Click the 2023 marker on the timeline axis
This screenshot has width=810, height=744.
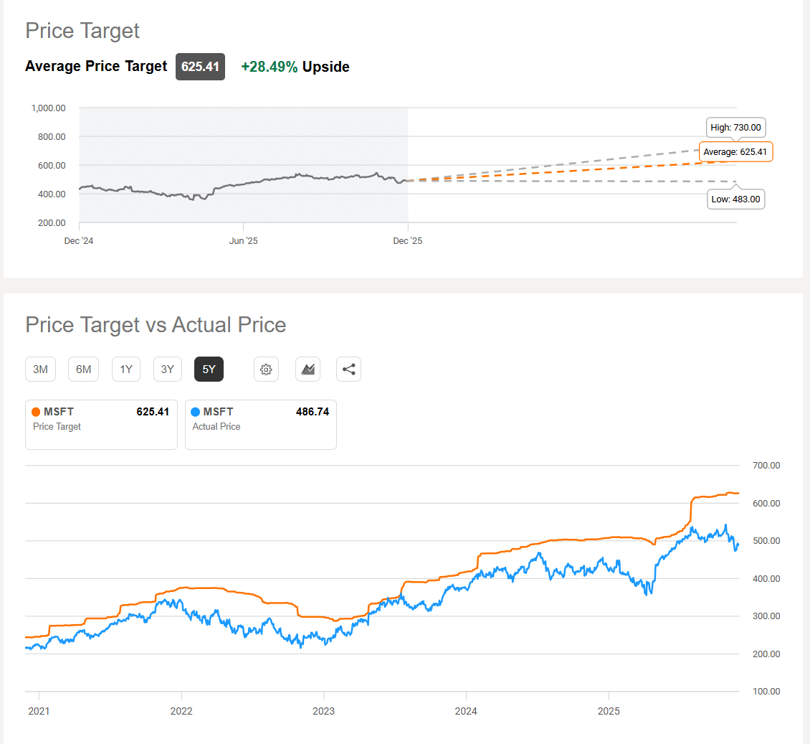324,711
